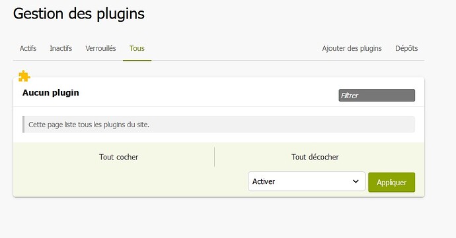
Task: Click the Gestion des plugins page title
Action: [x=79, y=14]
